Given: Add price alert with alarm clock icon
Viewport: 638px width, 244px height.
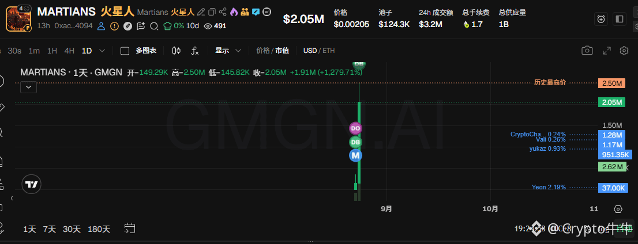Looking at the screenshot, I should 601,18.
